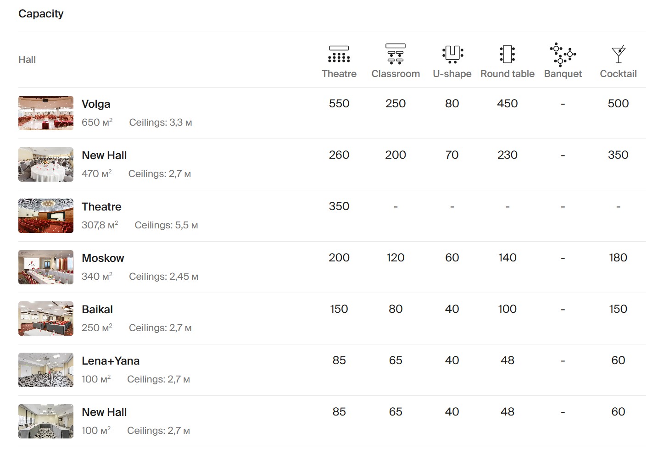The width and height of the screenshot is (664, 449).
Task: Open the Lena+Yana hall photo thumbnail
Action: [x=46, y=370]
